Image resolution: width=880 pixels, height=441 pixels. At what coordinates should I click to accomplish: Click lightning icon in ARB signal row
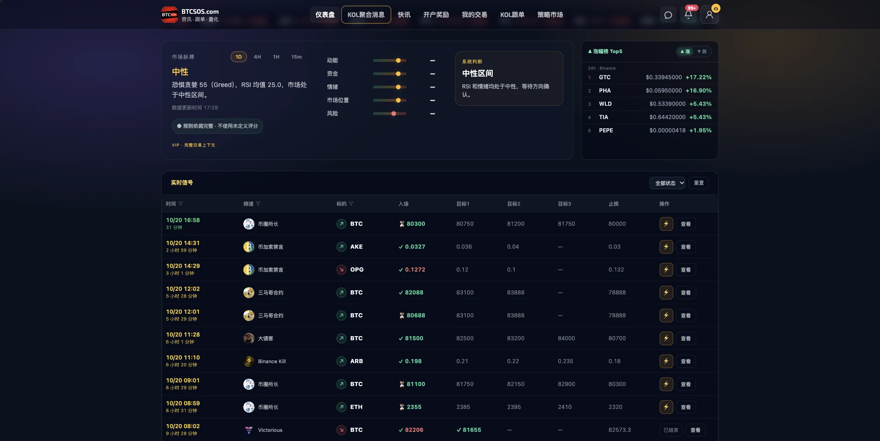coord(666,361)
